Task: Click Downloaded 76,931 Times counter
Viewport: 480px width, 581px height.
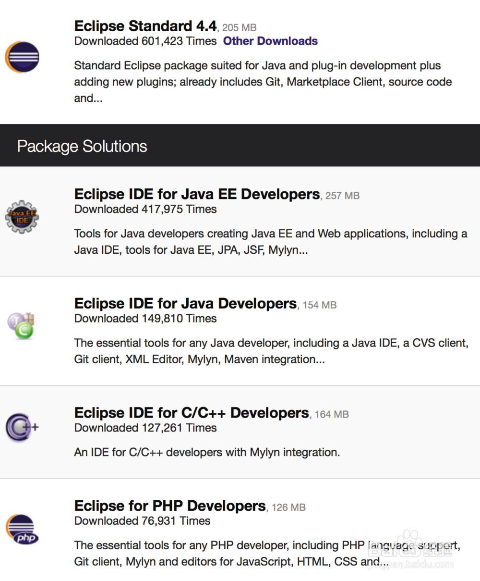Action: (142, 521)
